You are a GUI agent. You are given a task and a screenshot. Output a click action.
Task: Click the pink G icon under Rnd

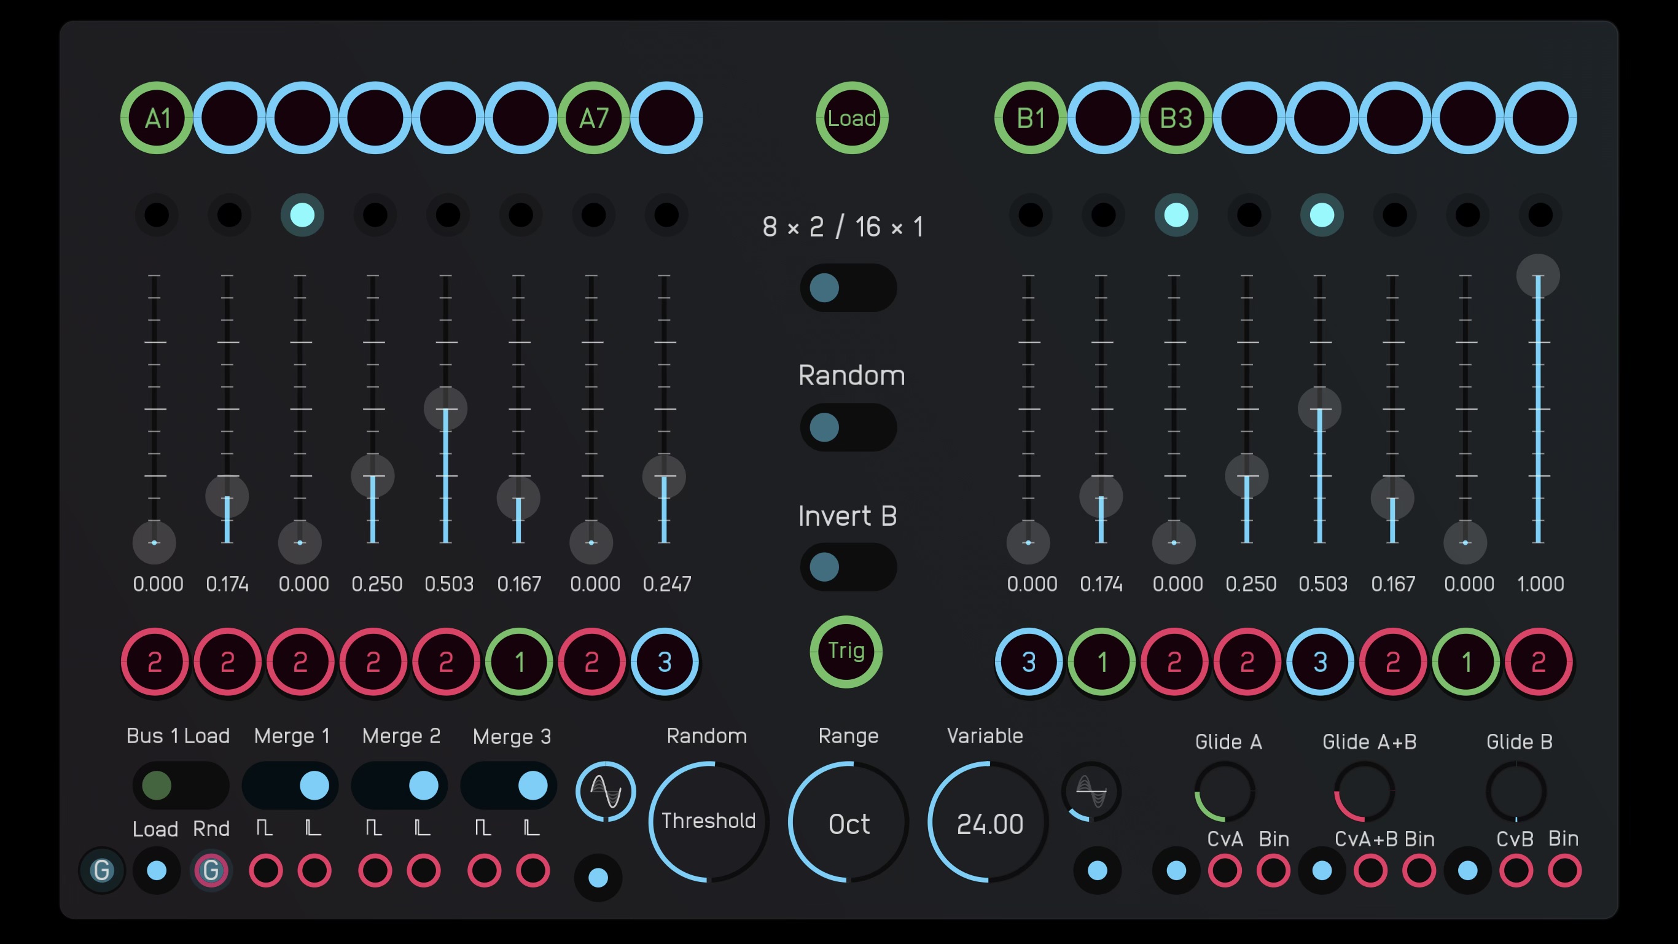tap(211, 870)
